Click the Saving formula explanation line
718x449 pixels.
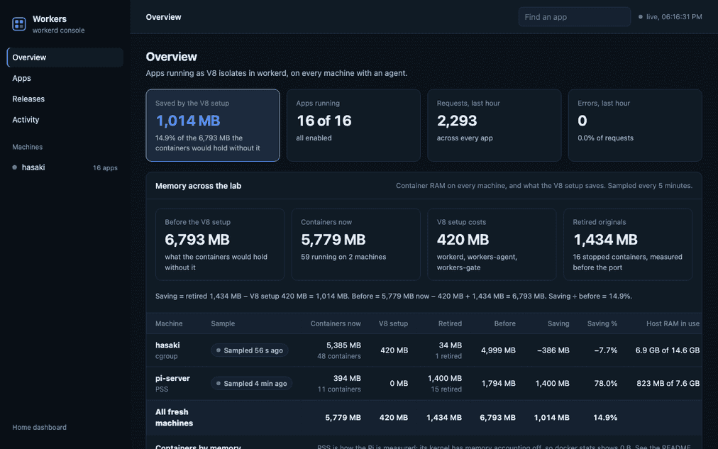[394, 296]
